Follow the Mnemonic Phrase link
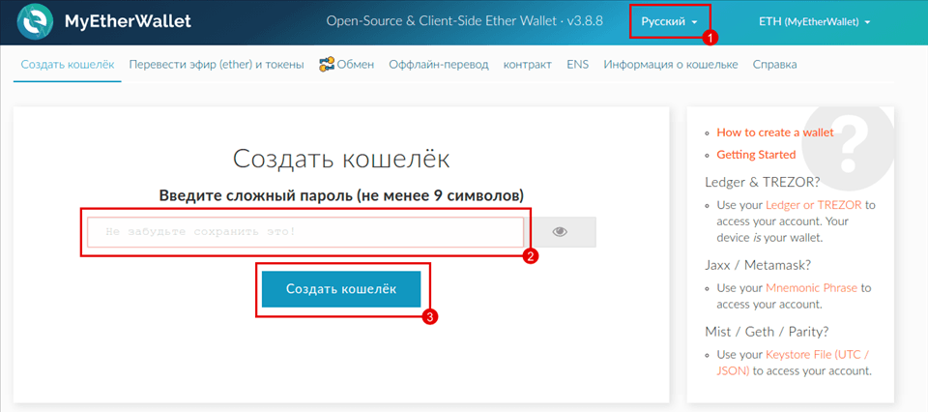 [x=811, y=288]
